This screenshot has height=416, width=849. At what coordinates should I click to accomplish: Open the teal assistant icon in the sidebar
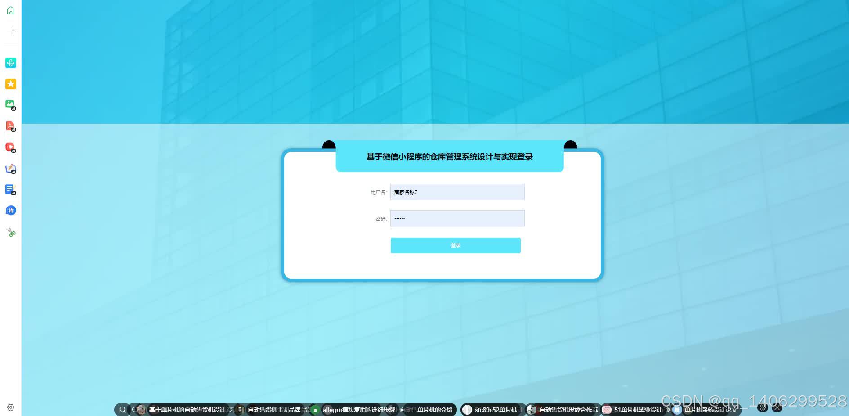[x=11, y=63]
